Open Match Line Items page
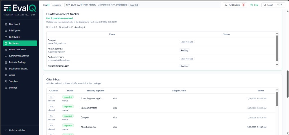 click(x=20, y=49)
